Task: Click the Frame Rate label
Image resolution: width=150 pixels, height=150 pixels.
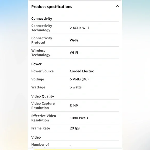Action: coord(41,128)
